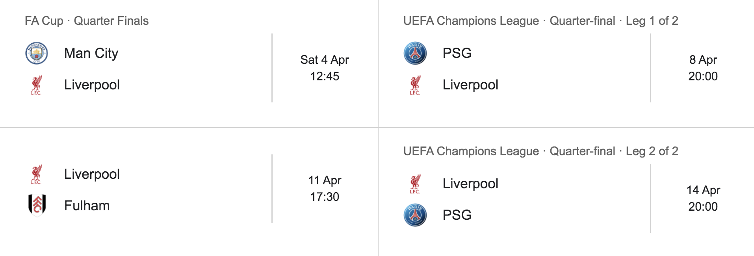Select Liverpool name above Fulham
The height and width of the screenshot is (256, 754).
pos(92,174)
